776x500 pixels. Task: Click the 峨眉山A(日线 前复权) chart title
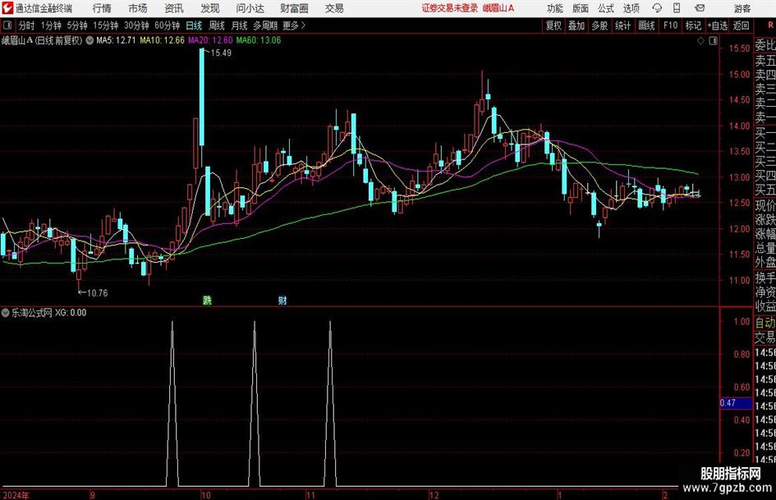[x=42, y=40]
